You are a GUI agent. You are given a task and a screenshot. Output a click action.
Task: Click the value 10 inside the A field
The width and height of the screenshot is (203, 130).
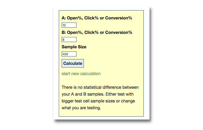64,25
